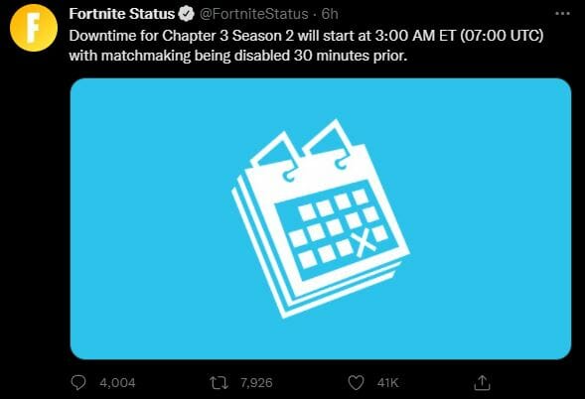Click the 4,004 replies count
Viewport: 585px width, 399px height.
tap(117, 383)
